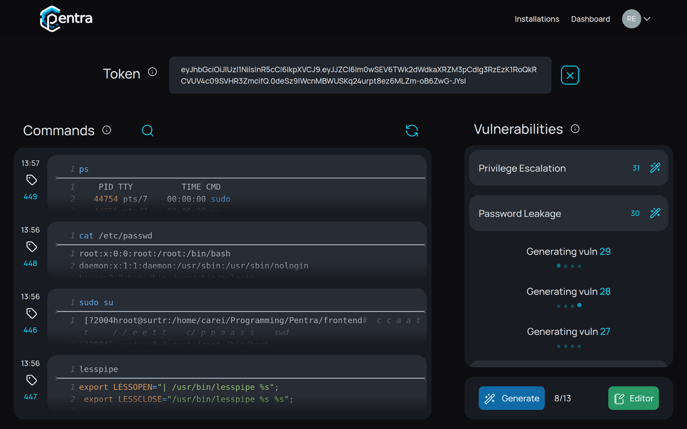The width and height of the screenshot is (687, 429).
Task: Click the sudo su command line
Action: click(96, 302)
